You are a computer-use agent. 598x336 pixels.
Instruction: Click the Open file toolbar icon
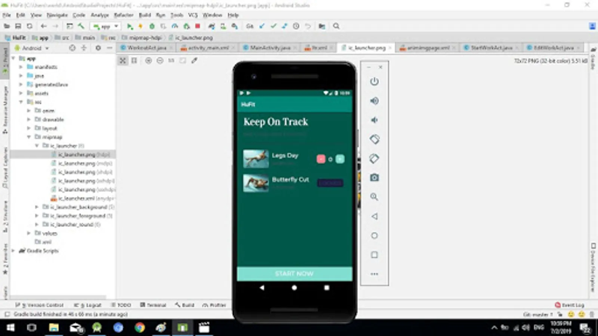[7, 26]
